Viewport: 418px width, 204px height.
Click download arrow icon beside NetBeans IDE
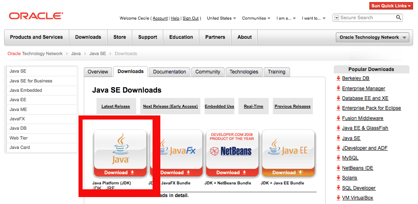(338, 168)
